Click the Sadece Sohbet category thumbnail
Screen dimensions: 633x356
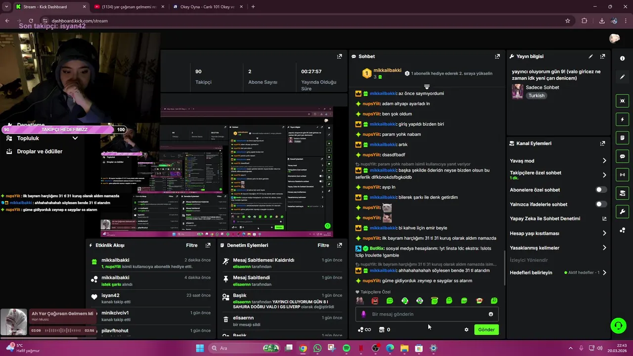point(517,91)
